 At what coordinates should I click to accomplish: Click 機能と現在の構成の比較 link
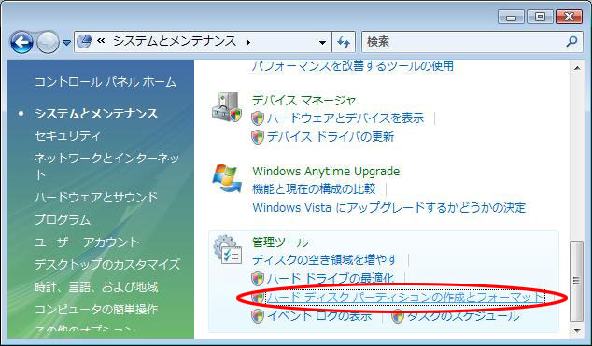click(314, 188)
